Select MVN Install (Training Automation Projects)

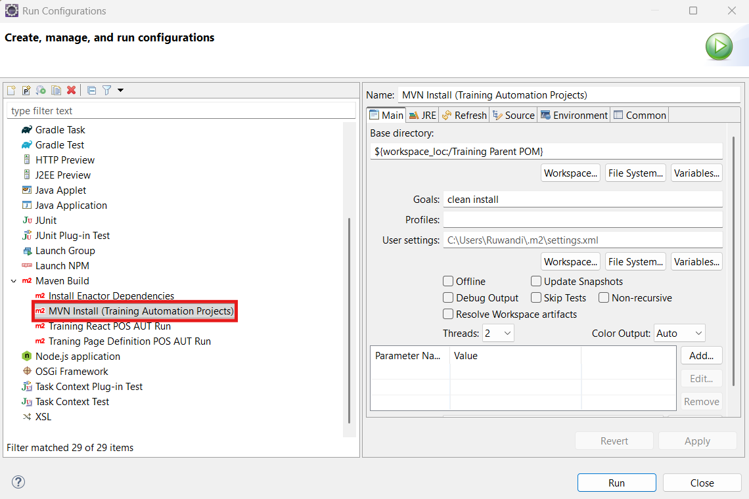point(141,311)
